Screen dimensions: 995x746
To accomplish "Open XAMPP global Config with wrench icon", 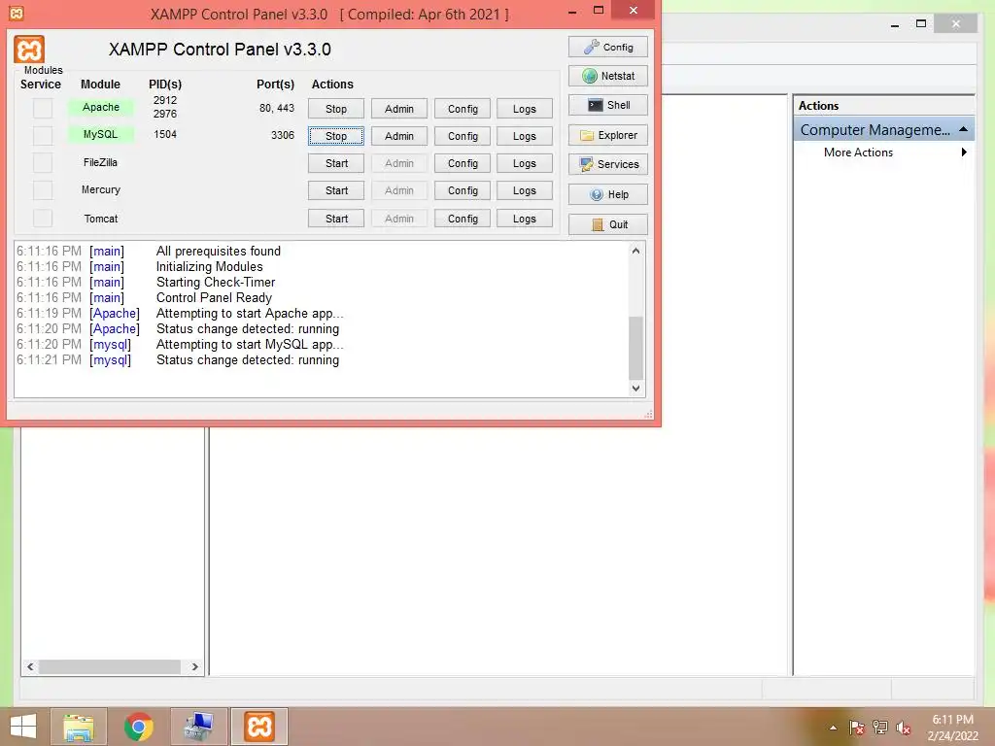I will 608,47.
